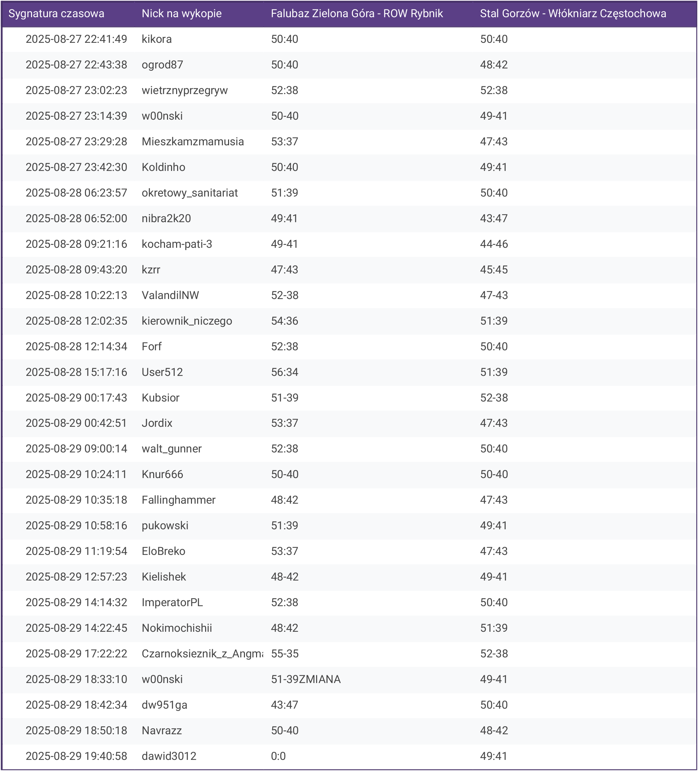Click the '51-39ZMIANA' score cell
The image size is (698, 771).
coord(306,679)
